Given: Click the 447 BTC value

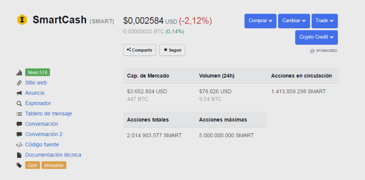Looking at the screenshot, I should point(137,99).
